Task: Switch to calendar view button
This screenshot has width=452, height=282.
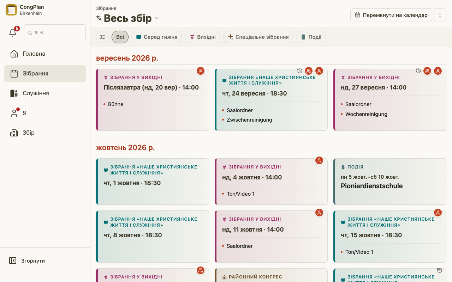Action: pyautogui.click(x=391, y=15)
